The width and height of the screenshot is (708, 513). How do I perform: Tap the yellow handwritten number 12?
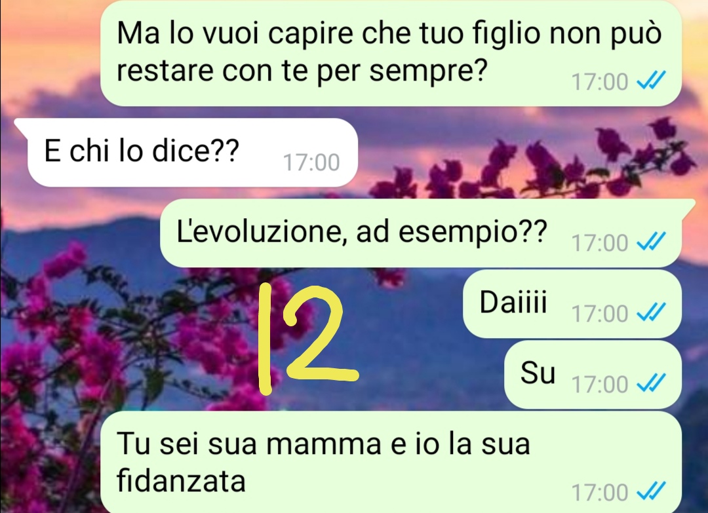308,338
